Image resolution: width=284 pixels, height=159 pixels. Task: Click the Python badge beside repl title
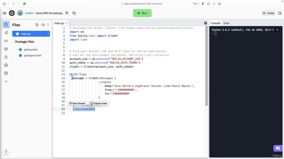(x=67, y=13)
